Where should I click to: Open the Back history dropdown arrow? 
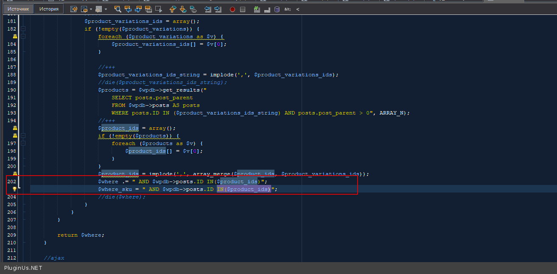pos(91,9)
